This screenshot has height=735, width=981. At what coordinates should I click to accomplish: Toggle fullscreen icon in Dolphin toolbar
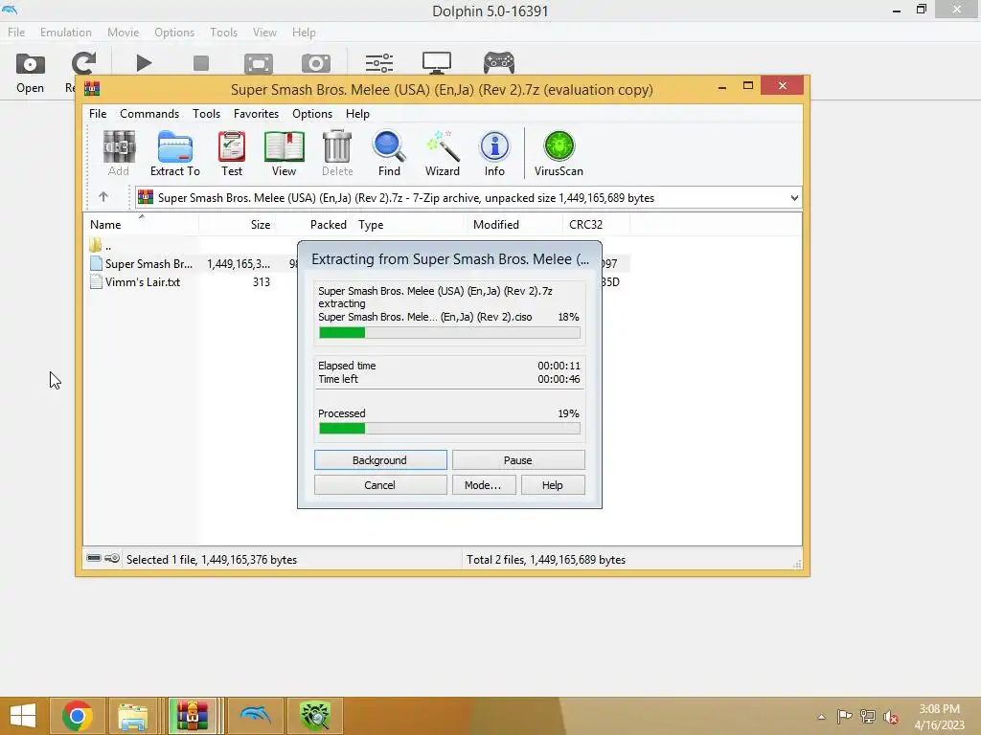point(259,63)
